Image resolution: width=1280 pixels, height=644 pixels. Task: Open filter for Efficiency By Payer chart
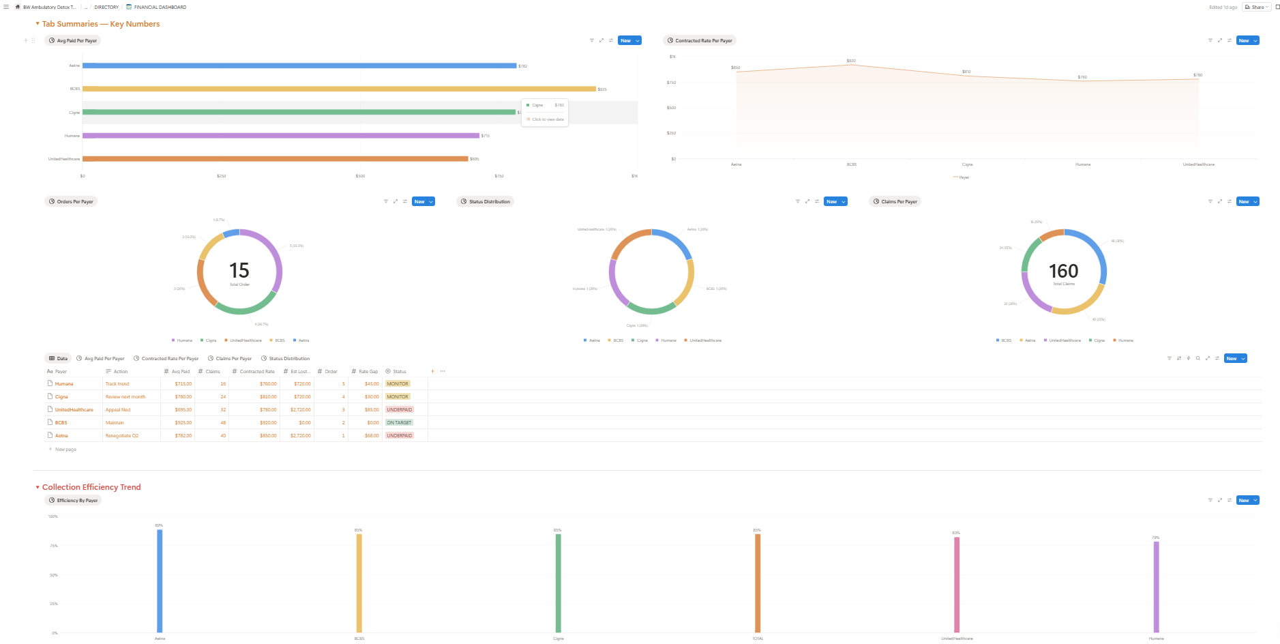1210,500
